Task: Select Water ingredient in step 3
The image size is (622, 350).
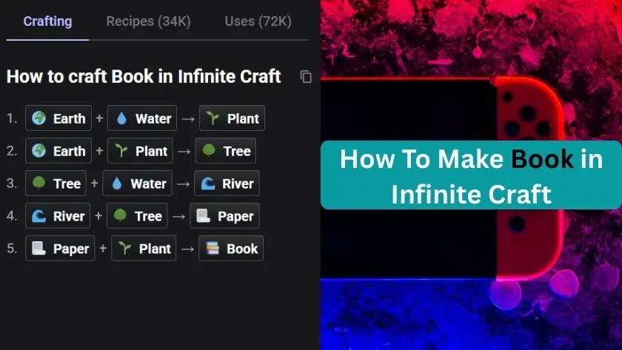Action: coord(137,183)
